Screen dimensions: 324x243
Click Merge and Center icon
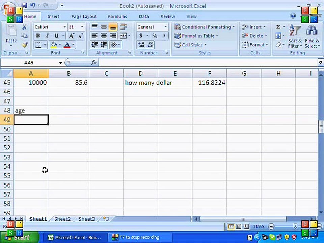click(124, 36)
